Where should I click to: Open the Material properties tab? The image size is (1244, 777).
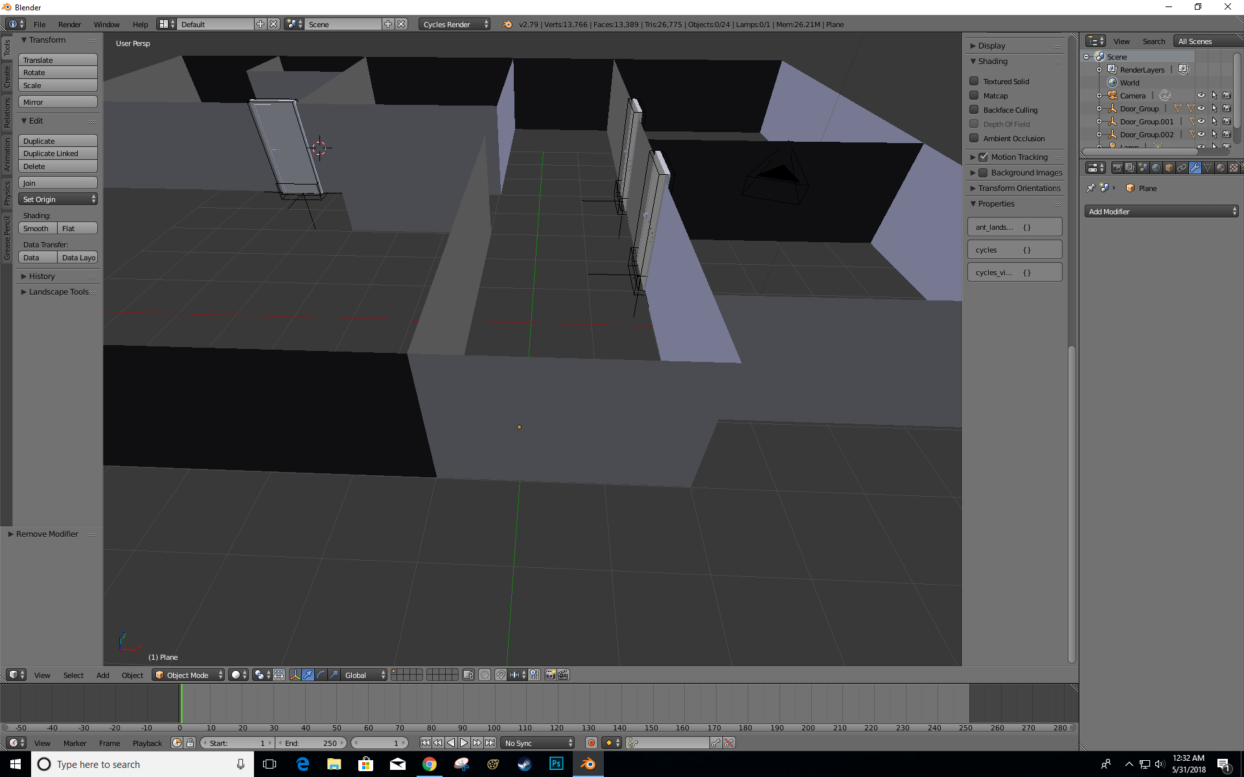pyautogui.click(x=1221, y=168)
